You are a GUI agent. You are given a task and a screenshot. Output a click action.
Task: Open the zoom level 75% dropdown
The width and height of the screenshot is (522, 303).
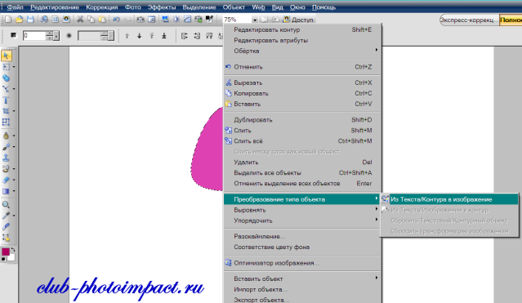tap(255, 20)
